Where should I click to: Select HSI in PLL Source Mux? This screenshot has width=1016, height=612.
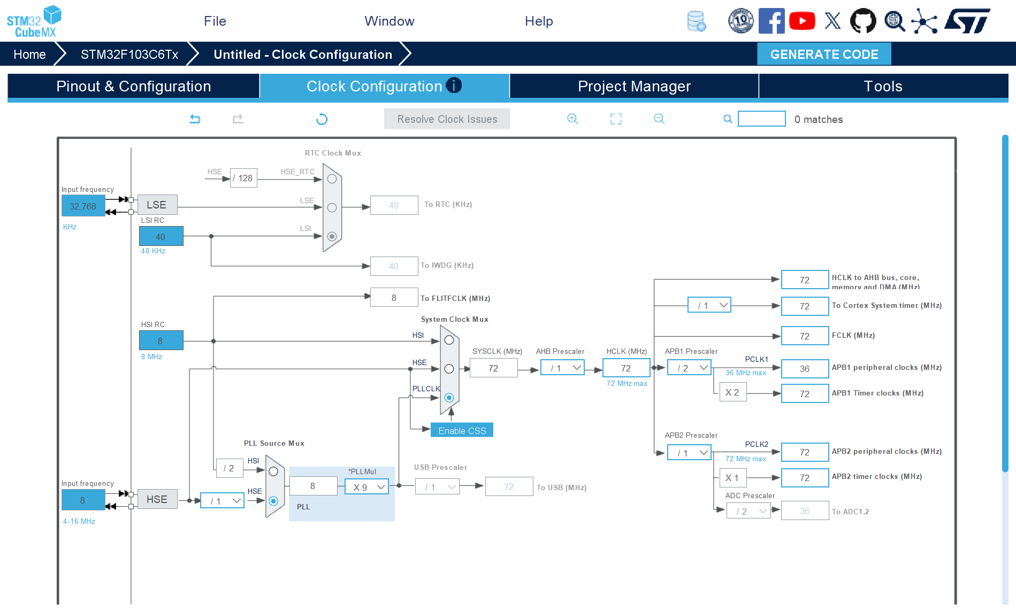pyautogui.click(x=273, y=471)
